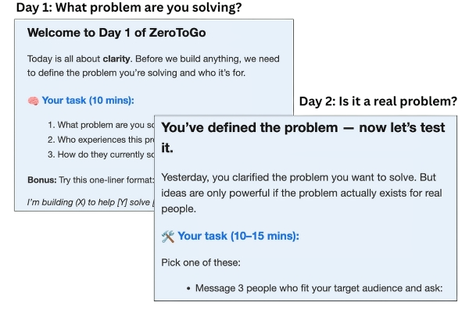The height and width of the screenshot is (313, 469).
Task: Click list item 2 'Who experiences this'
Action: pos(102,140)
